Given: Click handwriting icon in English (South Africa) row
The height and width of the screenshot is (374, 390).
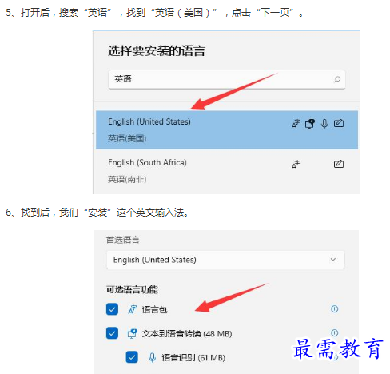Looking at the screenshot, I should coord(339,164).
